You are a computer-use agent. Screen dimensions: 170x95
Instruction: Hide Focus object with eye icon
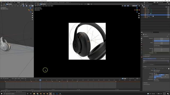pyautogui.click(x=167, y=15)
